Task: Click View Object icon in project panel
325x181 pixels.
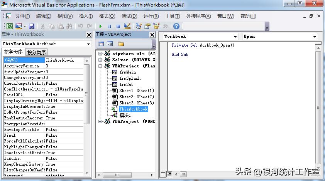Action: pyautogui.click(x=110, y=44)
